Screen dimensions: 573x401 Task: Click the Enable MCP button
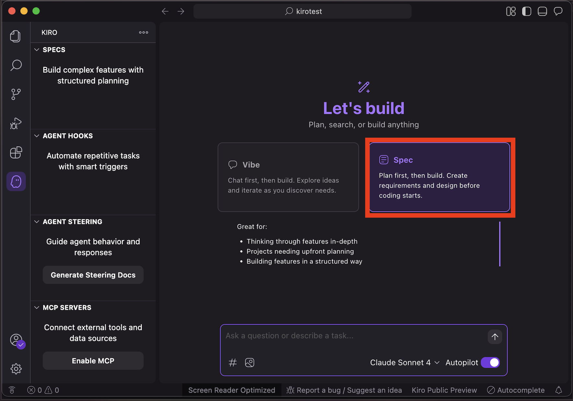(93, 361)
